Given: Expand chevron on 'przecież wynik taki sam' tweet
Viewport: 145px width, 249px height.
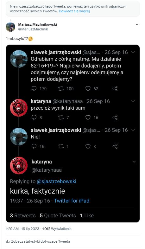Looking at the screenshot, I should tap(133, 101).
